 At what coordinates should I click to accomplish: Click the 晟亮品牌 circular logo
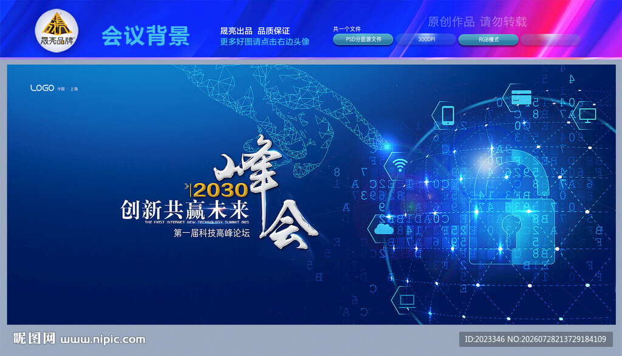(x=56, y=31)
